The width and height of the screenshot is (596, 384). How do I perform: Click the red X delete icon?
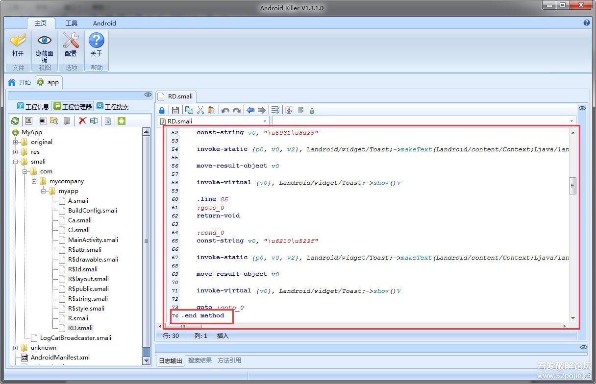[82, 121]
